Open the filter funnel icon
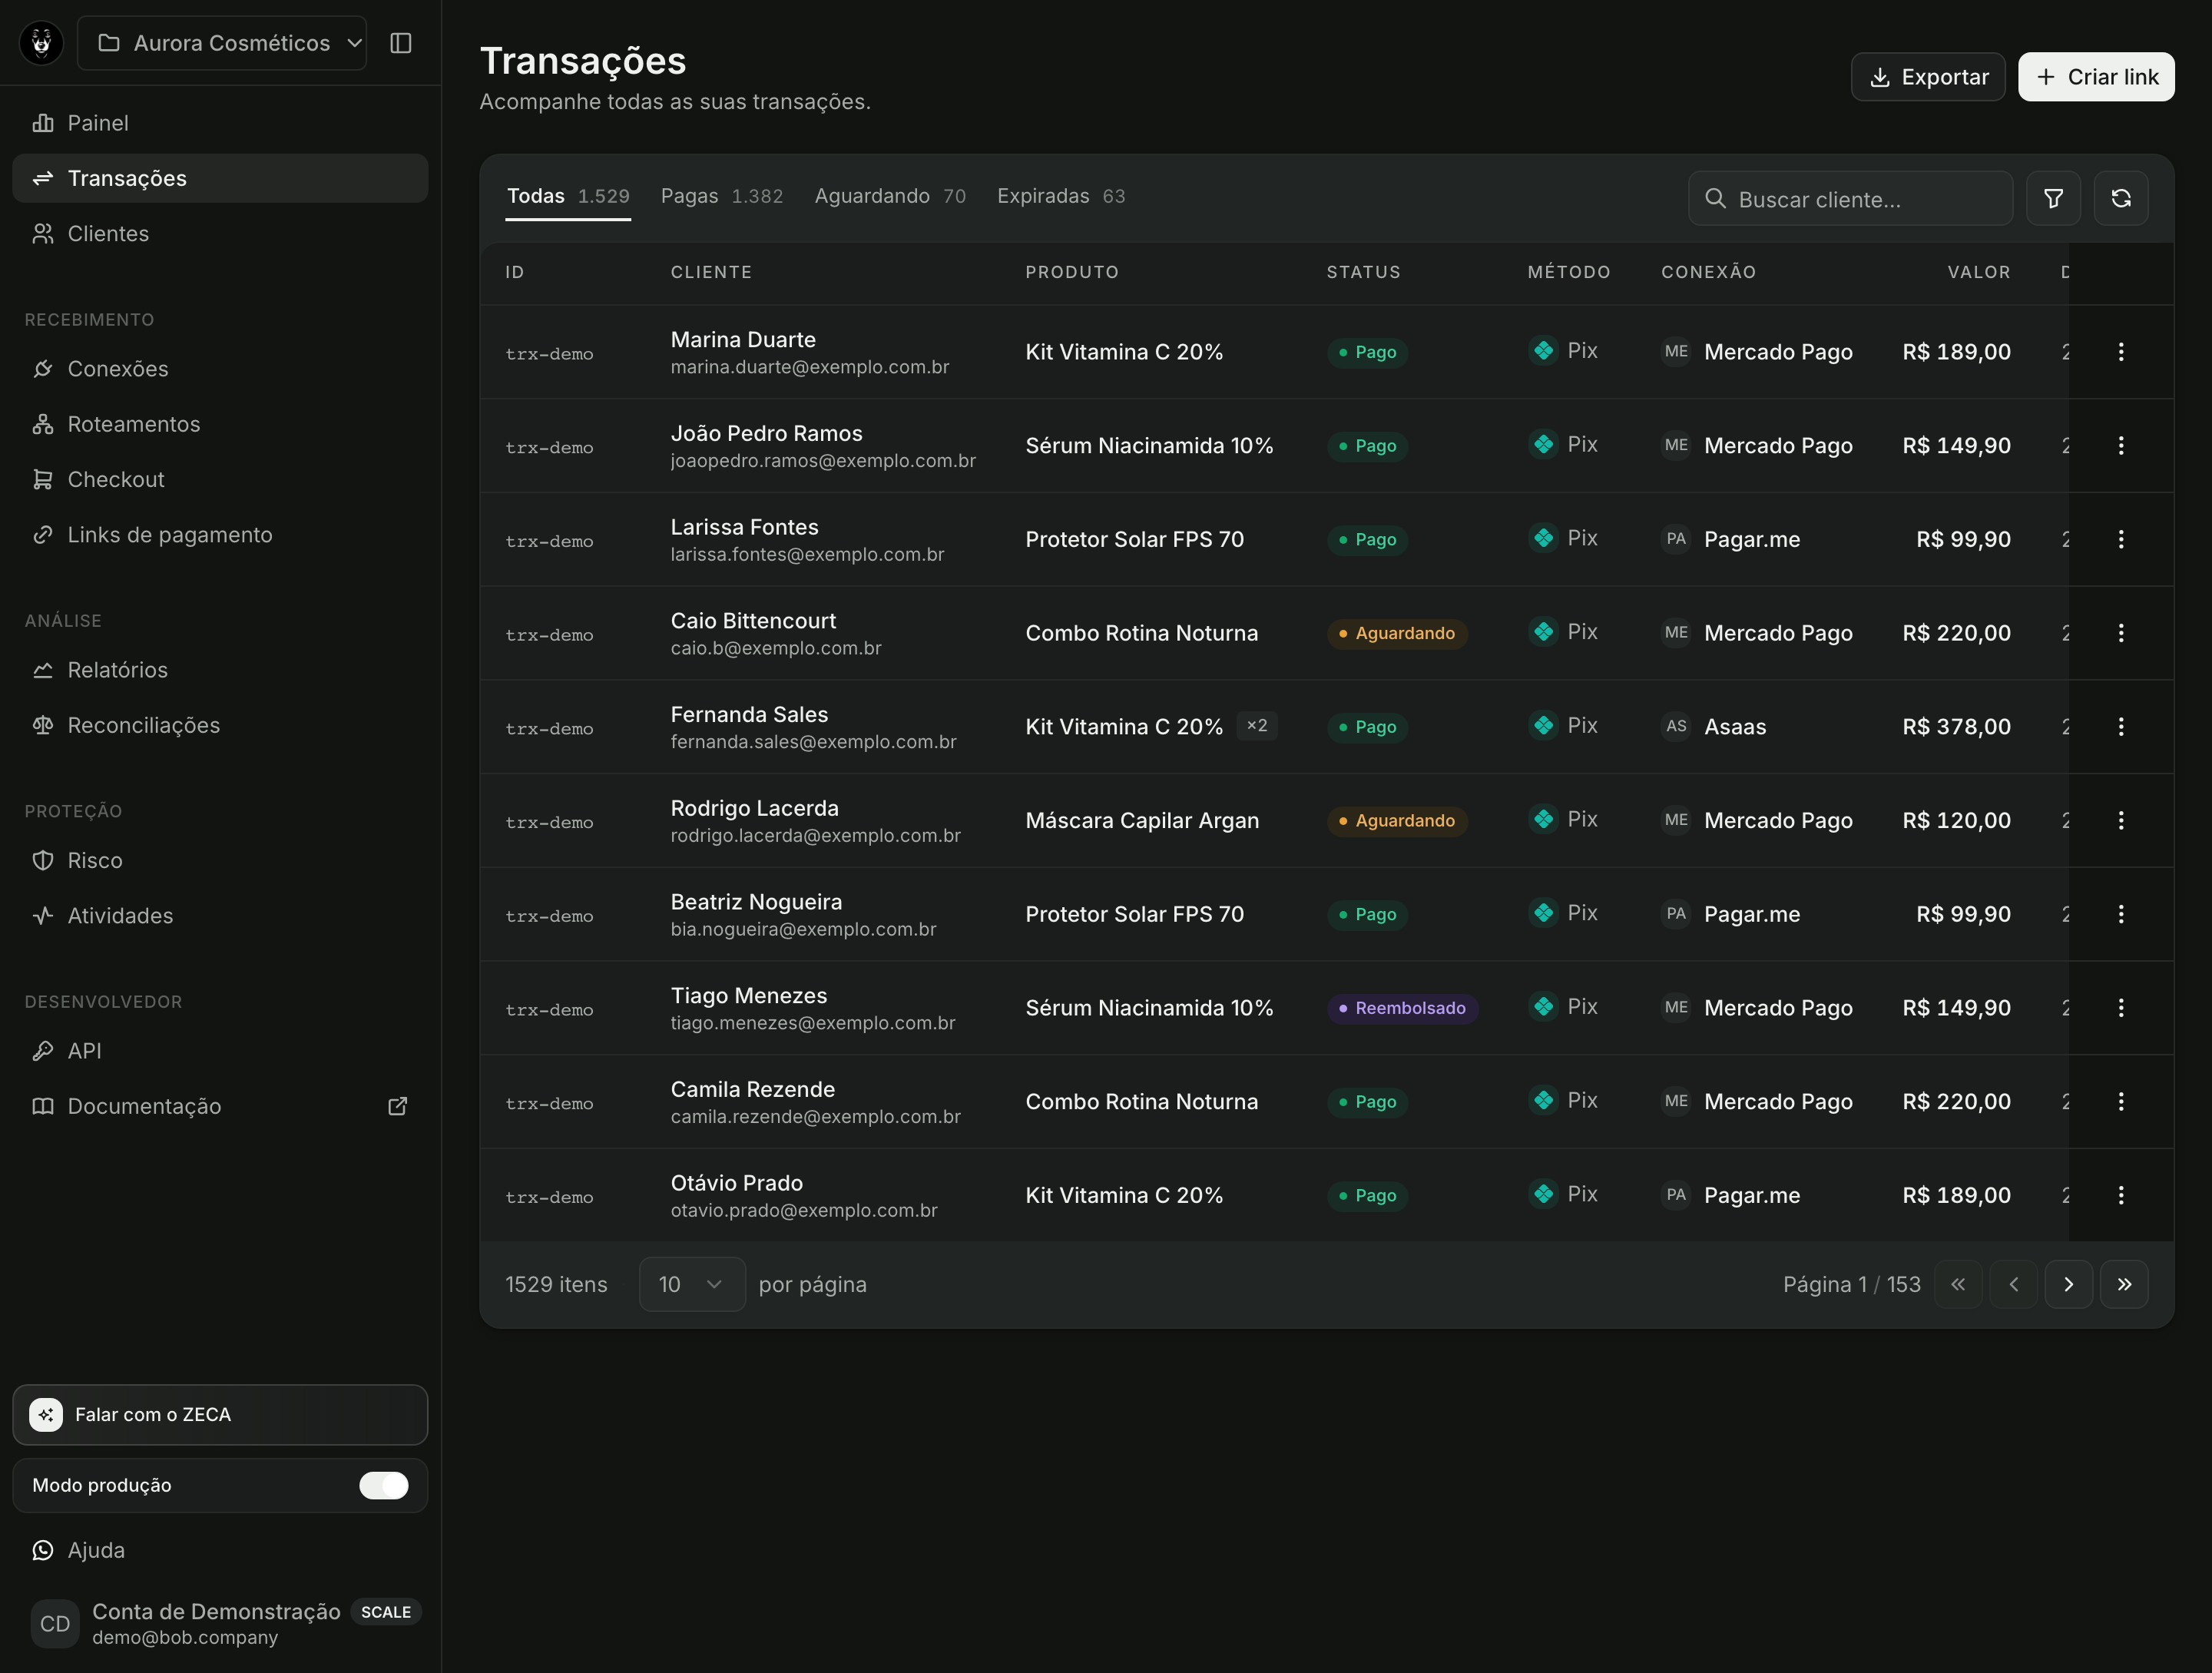 2053,198
